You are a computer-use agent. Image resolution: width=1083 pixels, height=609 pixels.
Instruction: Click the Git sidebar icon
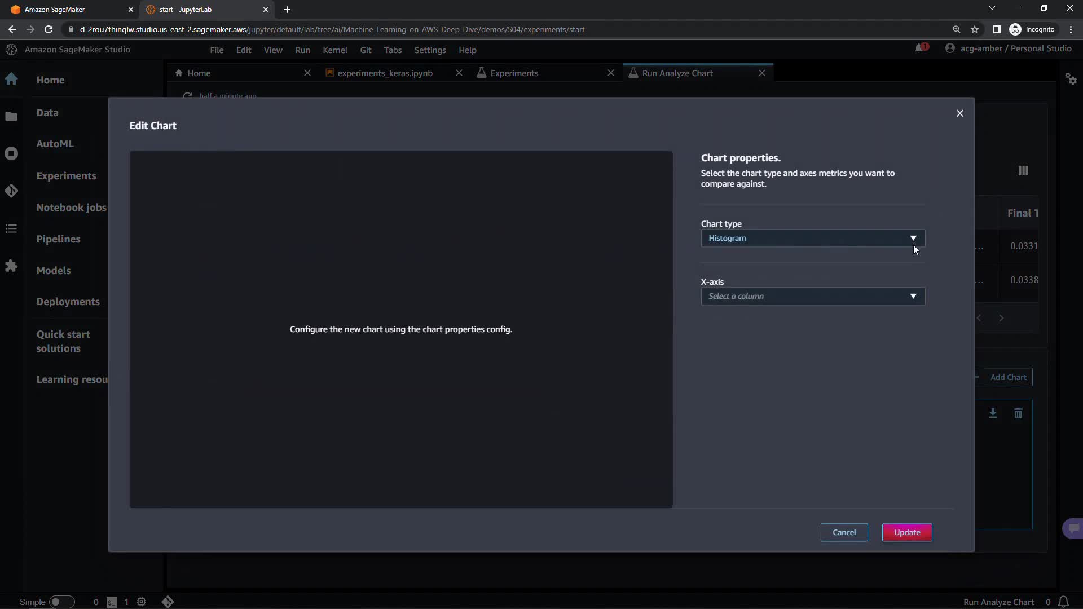pyautogui.click(x=11, y=191)
